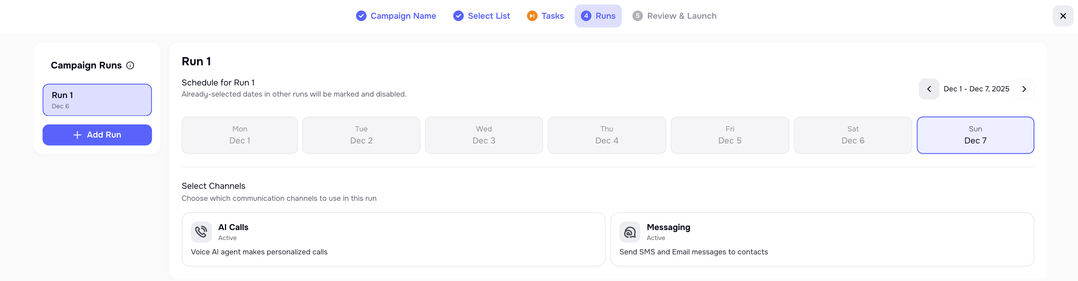
Task: Select Wed Dec 3 date tile
Action: 483,135
